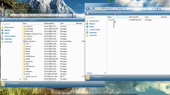Sort by Navn column in Medic BackPack window

click(x=118, y=17)
